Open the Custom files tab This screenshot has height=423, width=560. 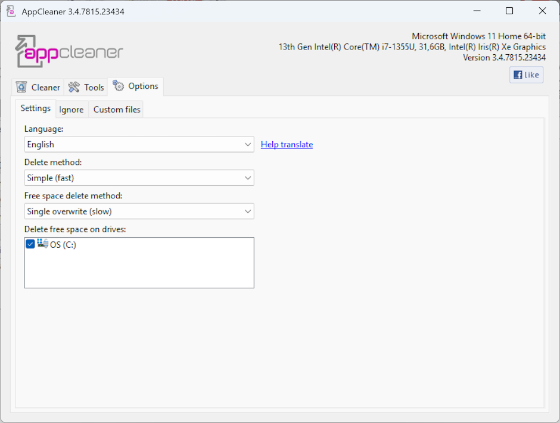(x=117, y=110)
